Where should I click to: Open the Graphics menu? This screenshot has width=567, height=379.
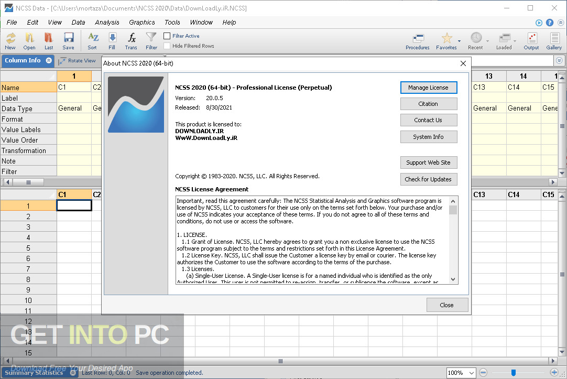point(141,23)
